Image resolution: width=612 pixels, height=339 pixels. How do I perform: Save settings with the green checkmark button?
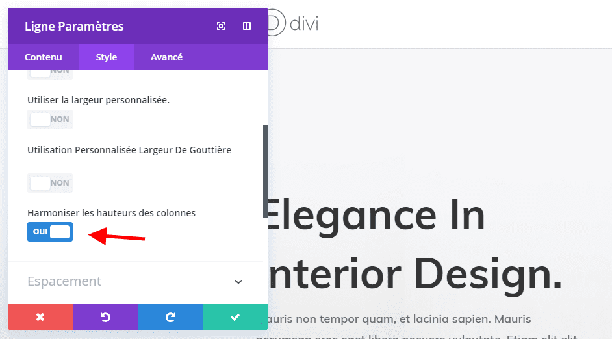(x=235, y=317)
